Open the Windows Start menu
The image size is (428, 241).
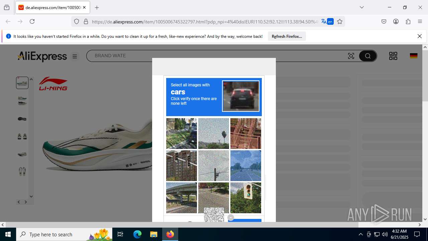pyautogui.click(x=8, y=234)
